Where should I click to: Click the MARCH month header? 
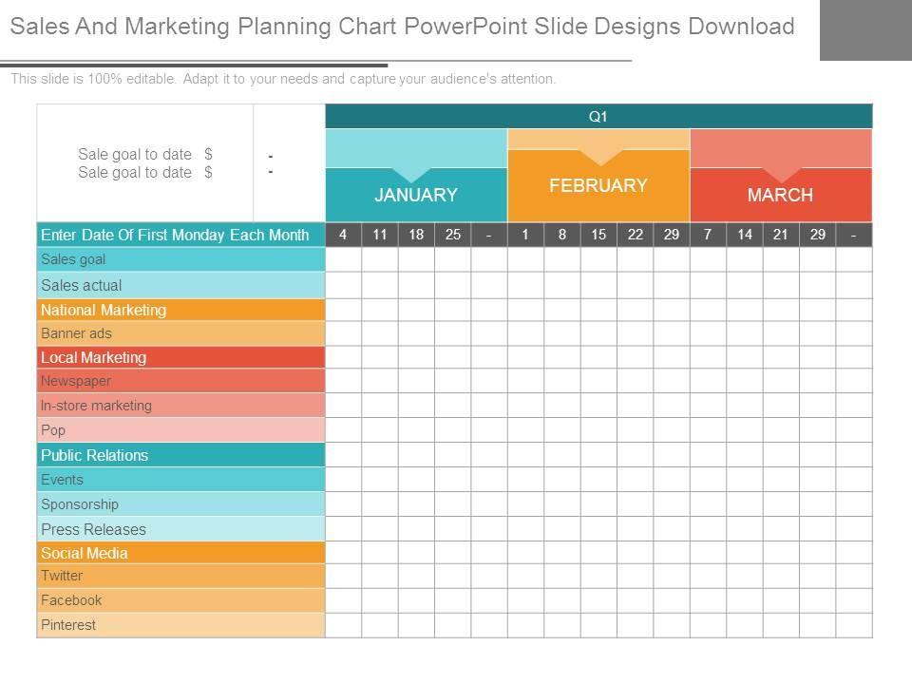[780, 195]
